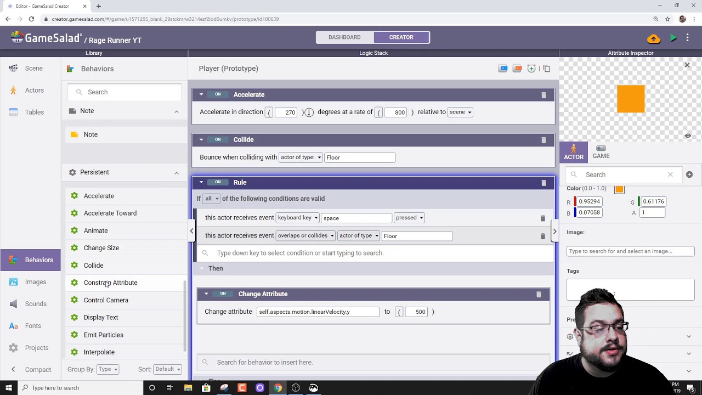Viewport: 702px width, 395px height.
Task: Click the orange color swatch in inspector
Action: (x=619, y=189)
